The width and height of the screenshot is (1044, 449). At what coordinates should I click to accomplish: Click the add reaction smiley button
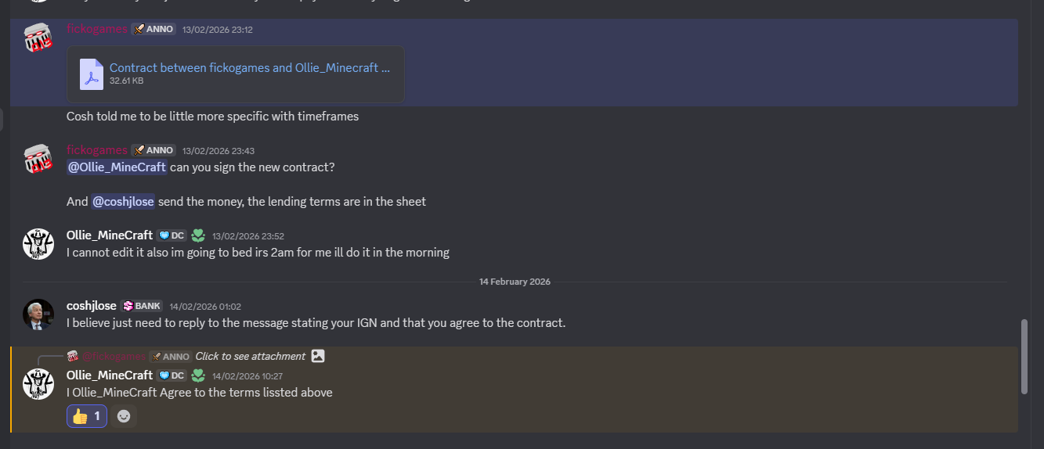(124, 416)
